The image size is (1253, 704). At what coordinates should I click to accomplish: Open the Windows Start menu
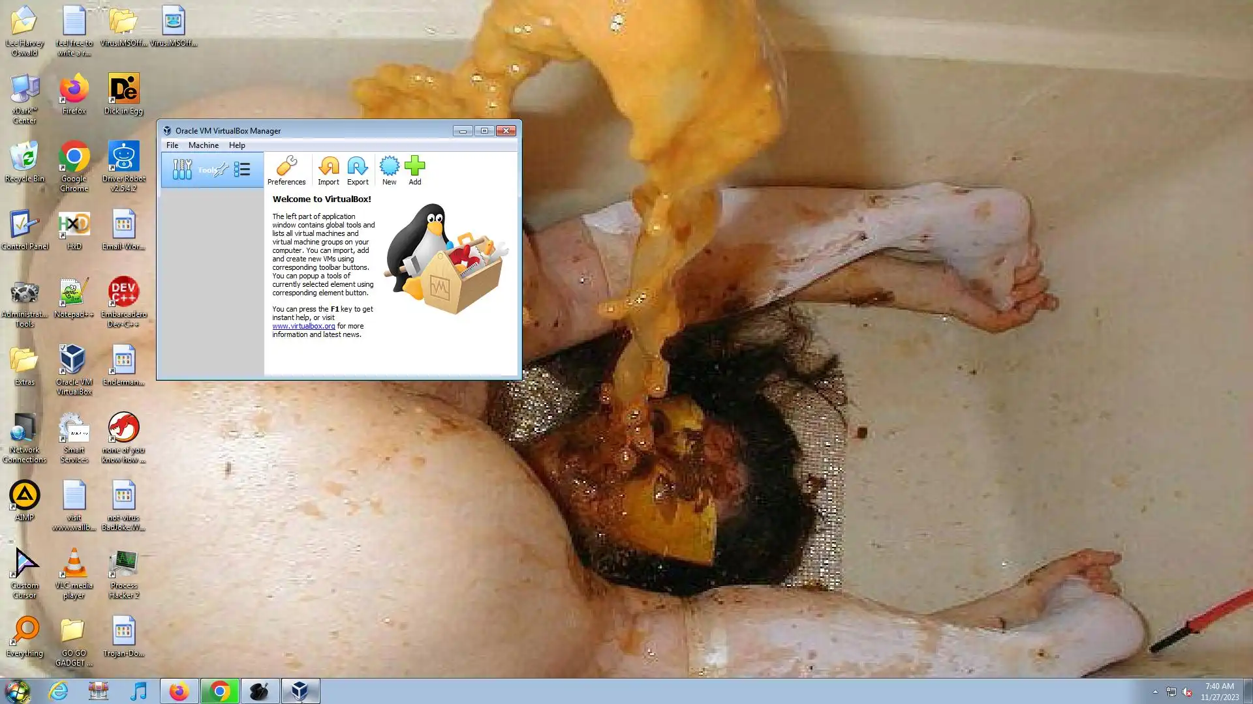pos(17,691)
